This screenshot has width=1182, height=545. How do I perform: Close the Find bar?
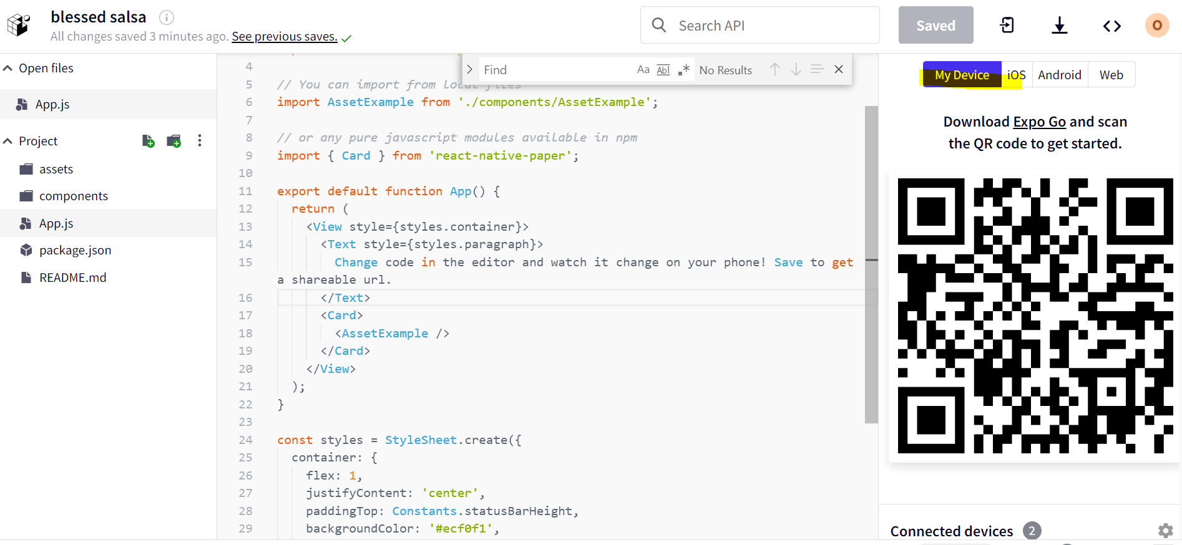[839, 69]
